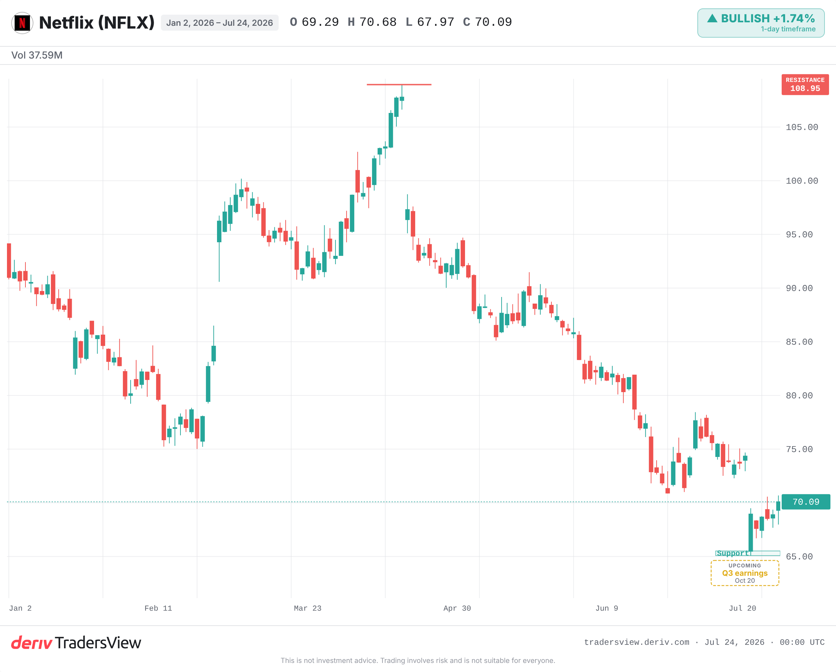Click the deriv logo in footer
The image size is (836, 672).
31,643
